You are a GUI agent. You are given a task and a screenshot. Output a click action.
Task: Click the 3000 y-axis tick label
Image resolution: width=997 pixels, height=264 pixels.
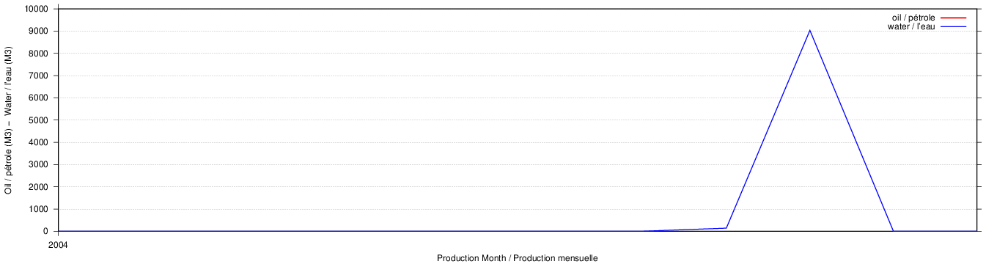(x=39, y=164)
